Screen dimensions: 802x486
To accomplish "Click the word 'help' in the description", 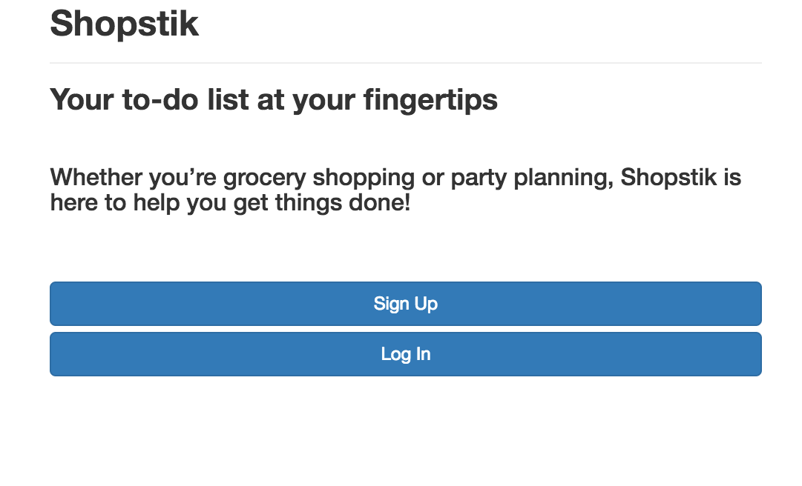I will point(157,202).
